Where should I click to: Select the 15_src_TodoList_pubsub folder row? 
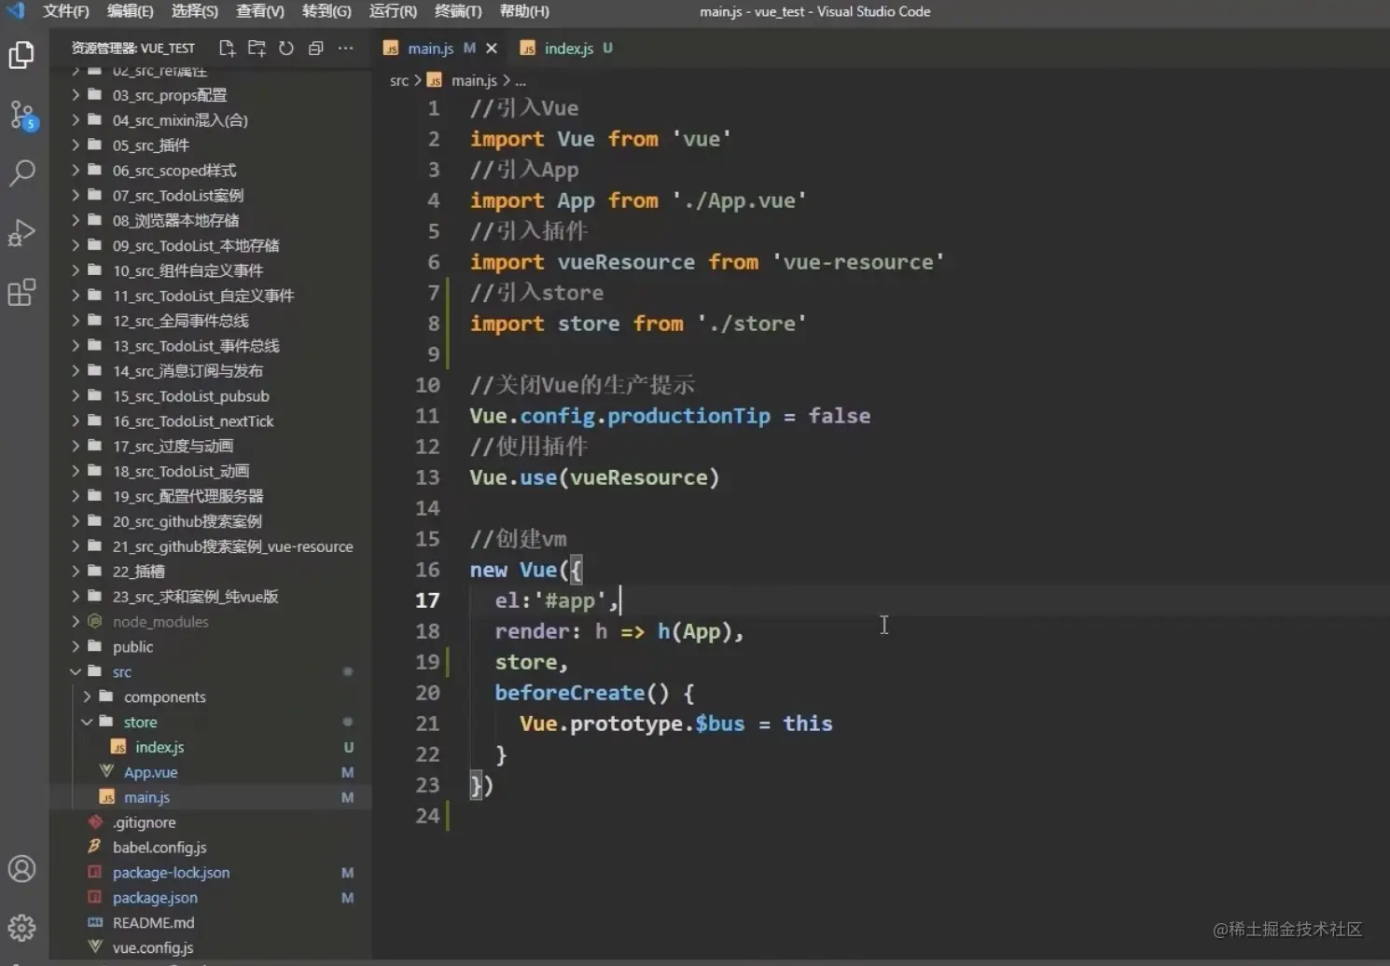211,396
